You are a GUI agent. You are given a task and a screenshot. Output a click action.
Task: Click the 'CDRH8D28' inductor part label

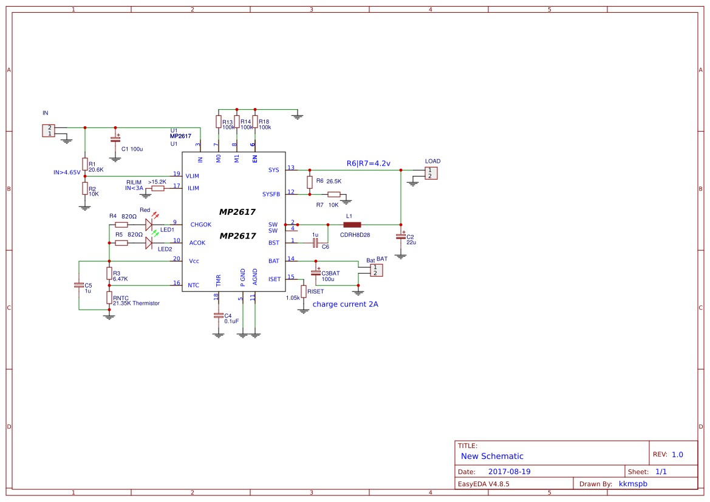click(355, 235)
